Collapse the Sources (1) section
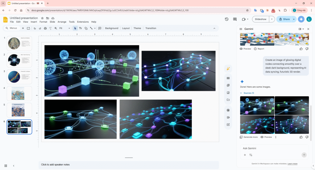315x170 pixels. point(241,93)
